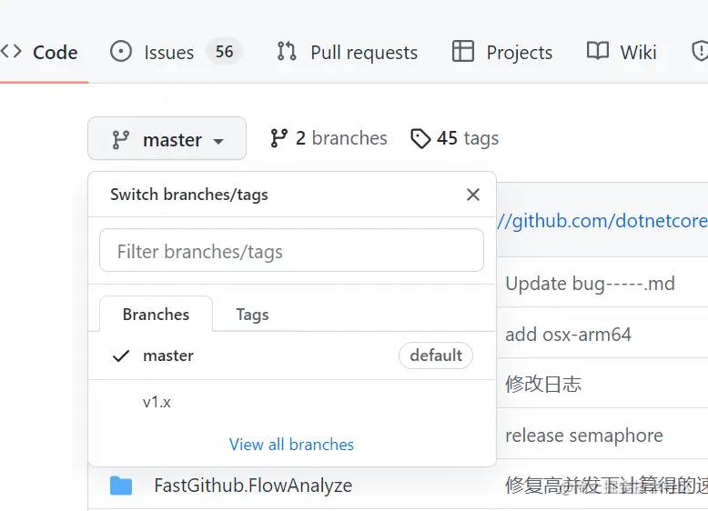This screenshot has height=511, width=708.
Task: Click the branch icon beside 2 branches
Action: pos(278,138)
